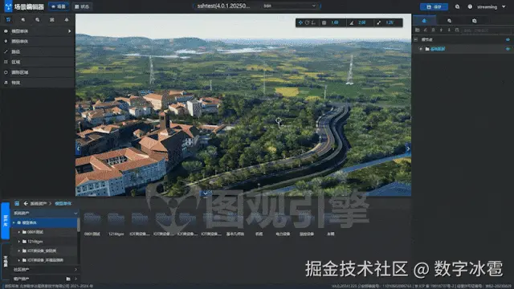Click the move-up arrow icon in layer toolbar
514x289 pixels.
pyautogui.click(x=441, y=31)
